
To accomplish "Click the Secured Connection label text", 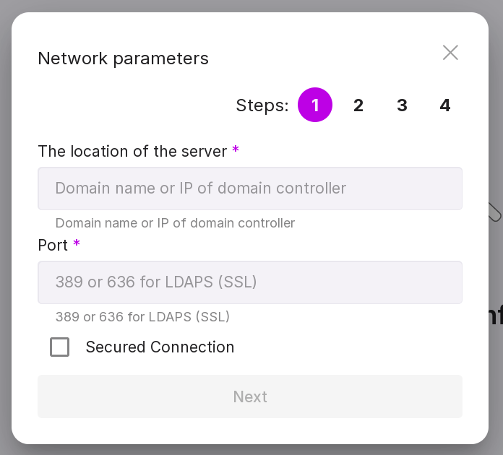I will coord(160,347).
